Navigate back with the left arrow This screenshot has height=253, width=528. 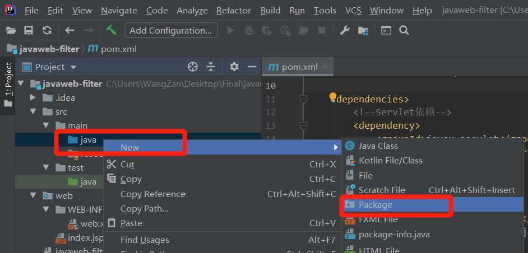70,31
